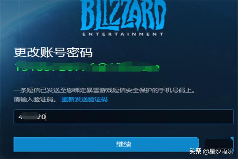Click the letter B of Blizzard logo

[x=87, y=15]
